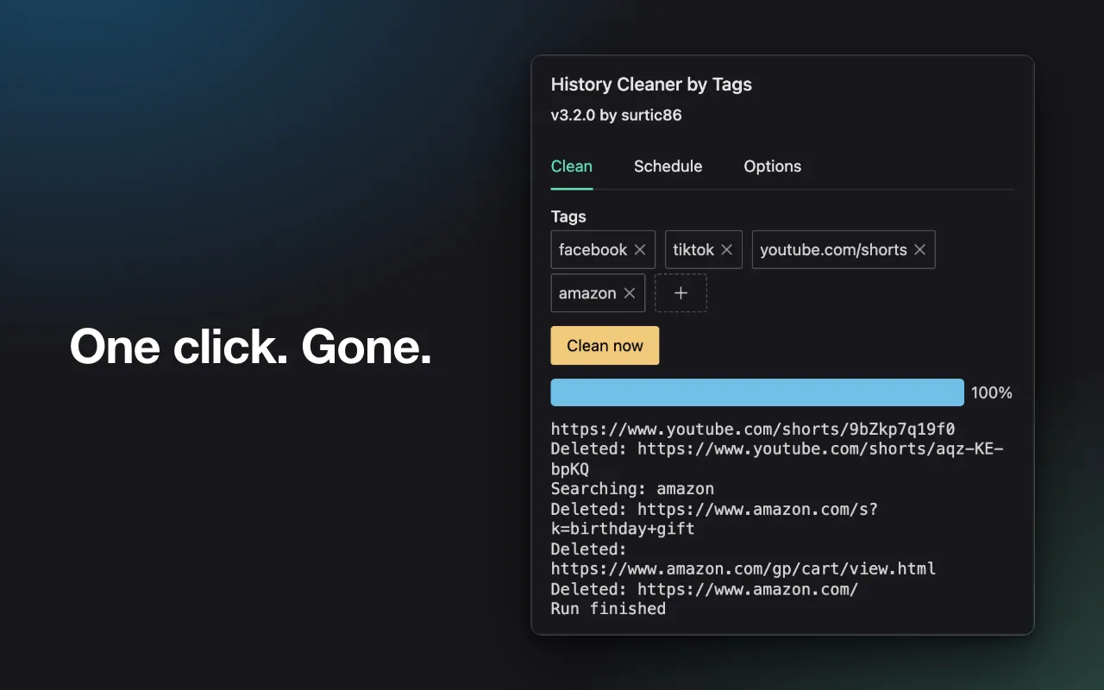Remove the amazon tag with its X icon

click(630, 293)
